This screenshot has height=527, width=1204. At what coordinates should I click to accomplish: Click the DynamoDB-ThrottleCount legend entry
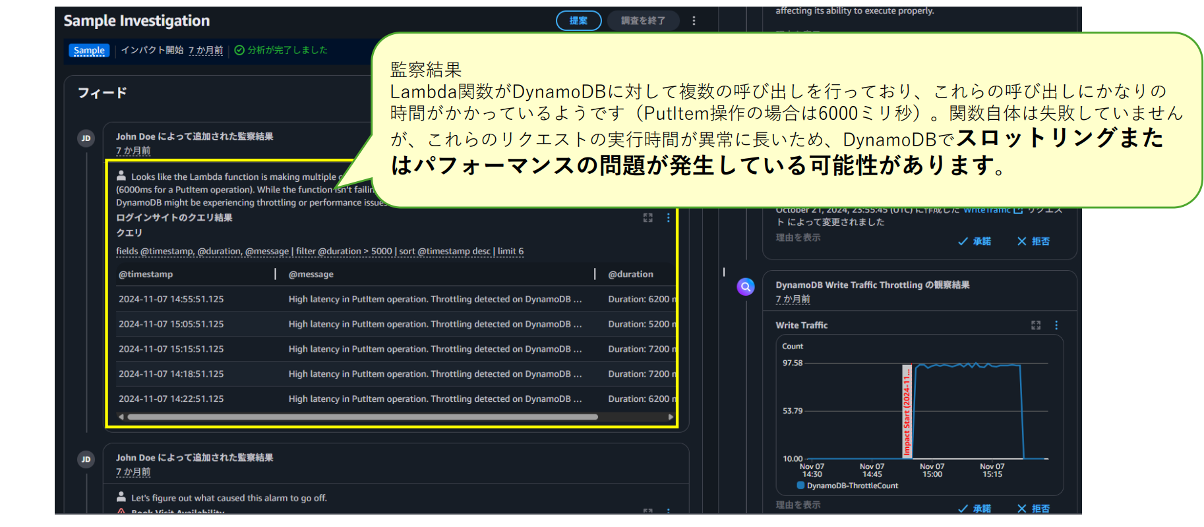point(847,485)
